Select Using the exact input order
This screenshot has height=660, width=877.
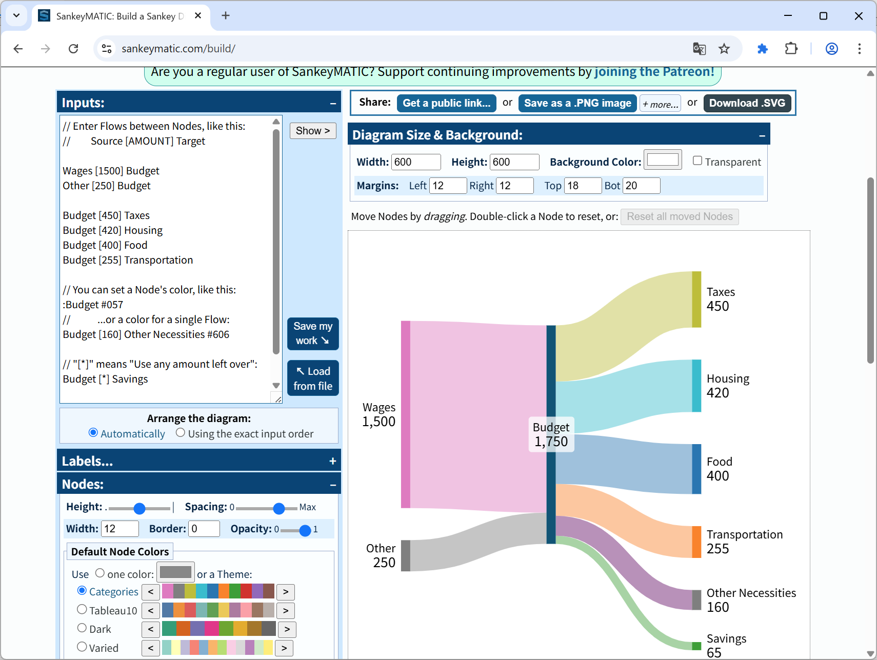181,433
